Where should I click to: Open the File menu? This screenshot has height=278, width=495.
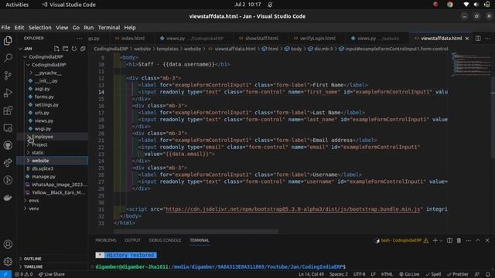(5, 28)
